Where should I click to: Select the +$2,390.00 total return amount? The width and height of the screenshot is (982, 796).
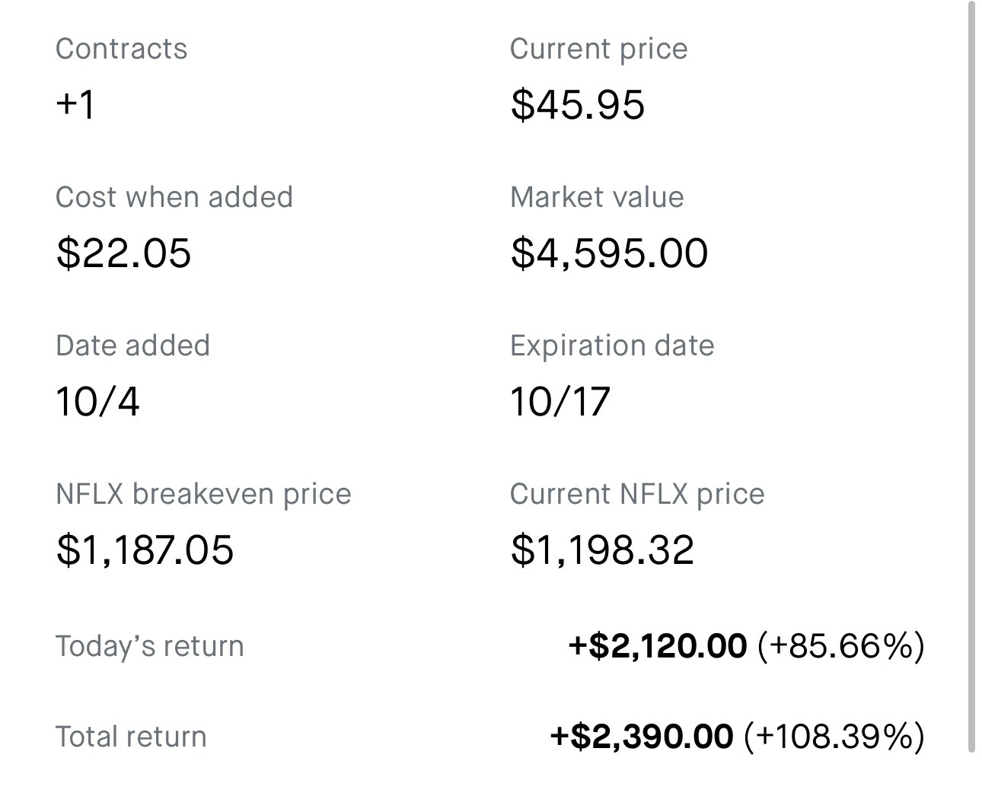point(641,736)
